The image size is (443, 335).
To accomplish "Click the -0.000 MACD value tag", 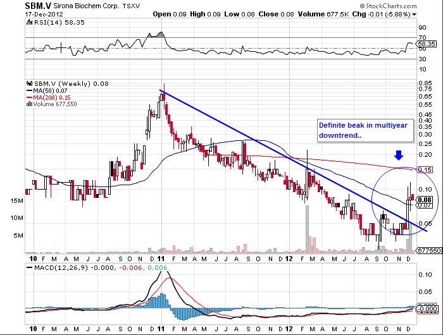I will [x=427, y=308].
